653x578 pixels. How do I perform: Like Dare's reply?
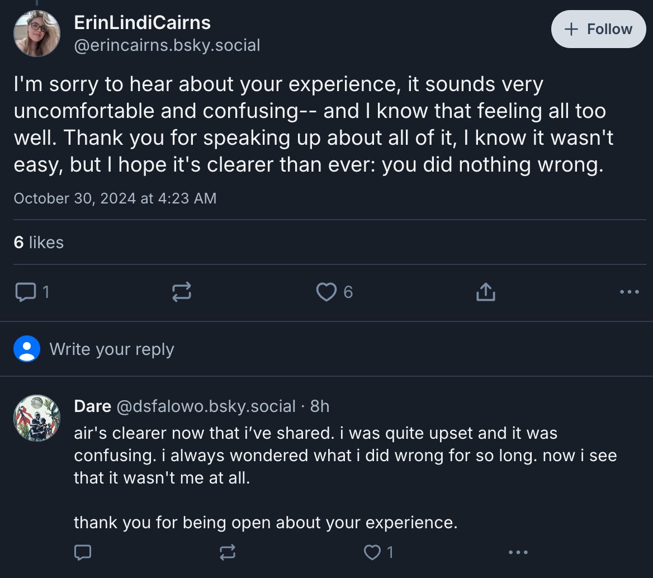(372, 553)
